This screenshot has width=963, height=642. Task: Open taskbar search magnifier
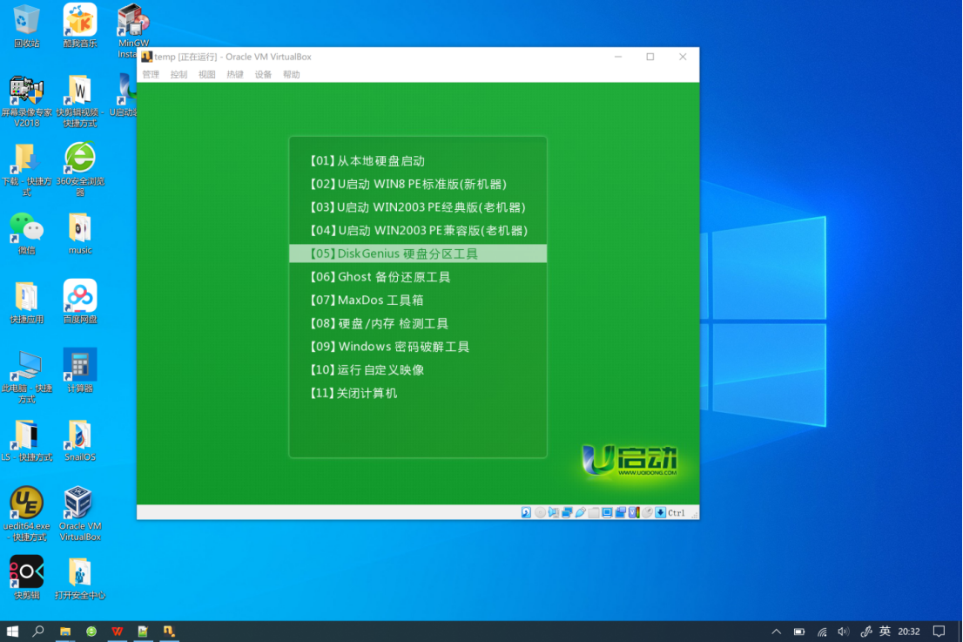click(38, 631)
